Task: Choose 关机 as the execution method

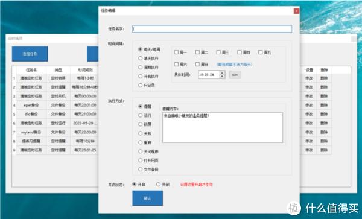Action: [140, 133]
